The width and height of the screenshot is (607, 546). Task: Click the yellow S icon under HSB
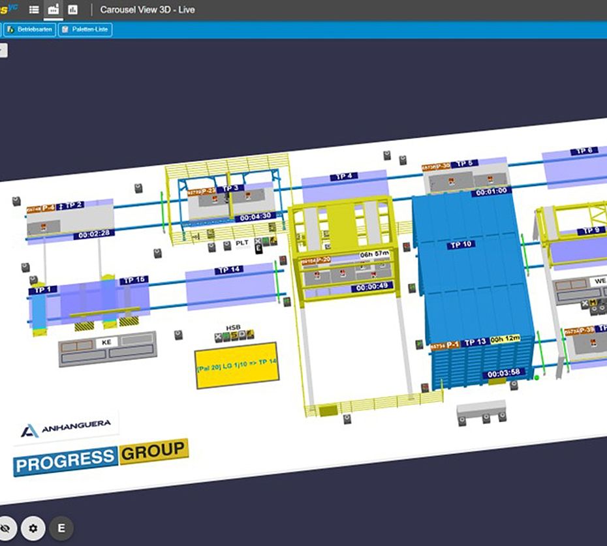click(234, 335)
